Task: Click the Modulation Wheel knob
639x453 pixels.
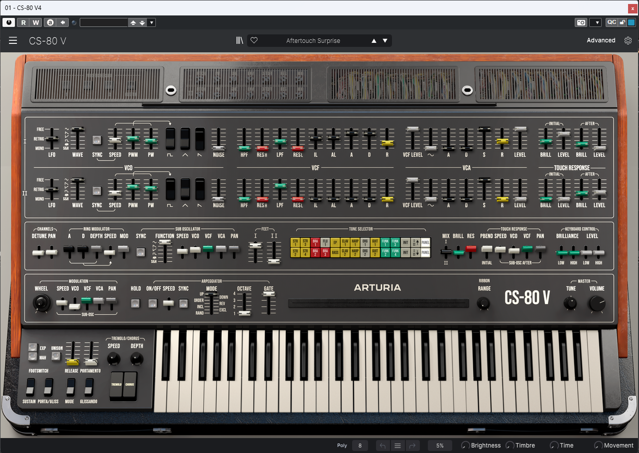Action: tap(41, 302)
